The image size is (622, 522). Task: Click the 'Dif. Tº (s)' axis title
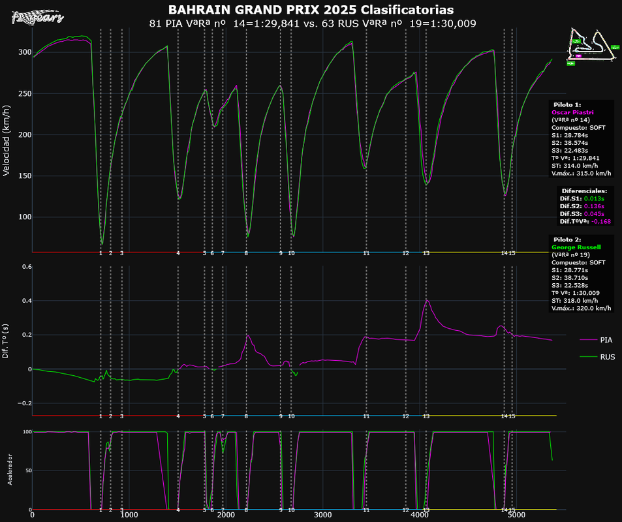coord(5,341)
